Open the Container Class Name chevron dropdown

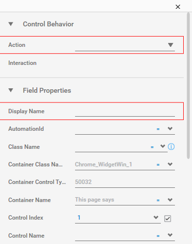[x=170, y=164]
